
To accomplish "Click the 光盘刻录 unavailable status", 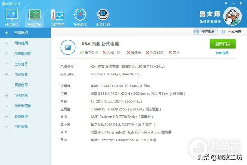I will [x=154, y=52].
